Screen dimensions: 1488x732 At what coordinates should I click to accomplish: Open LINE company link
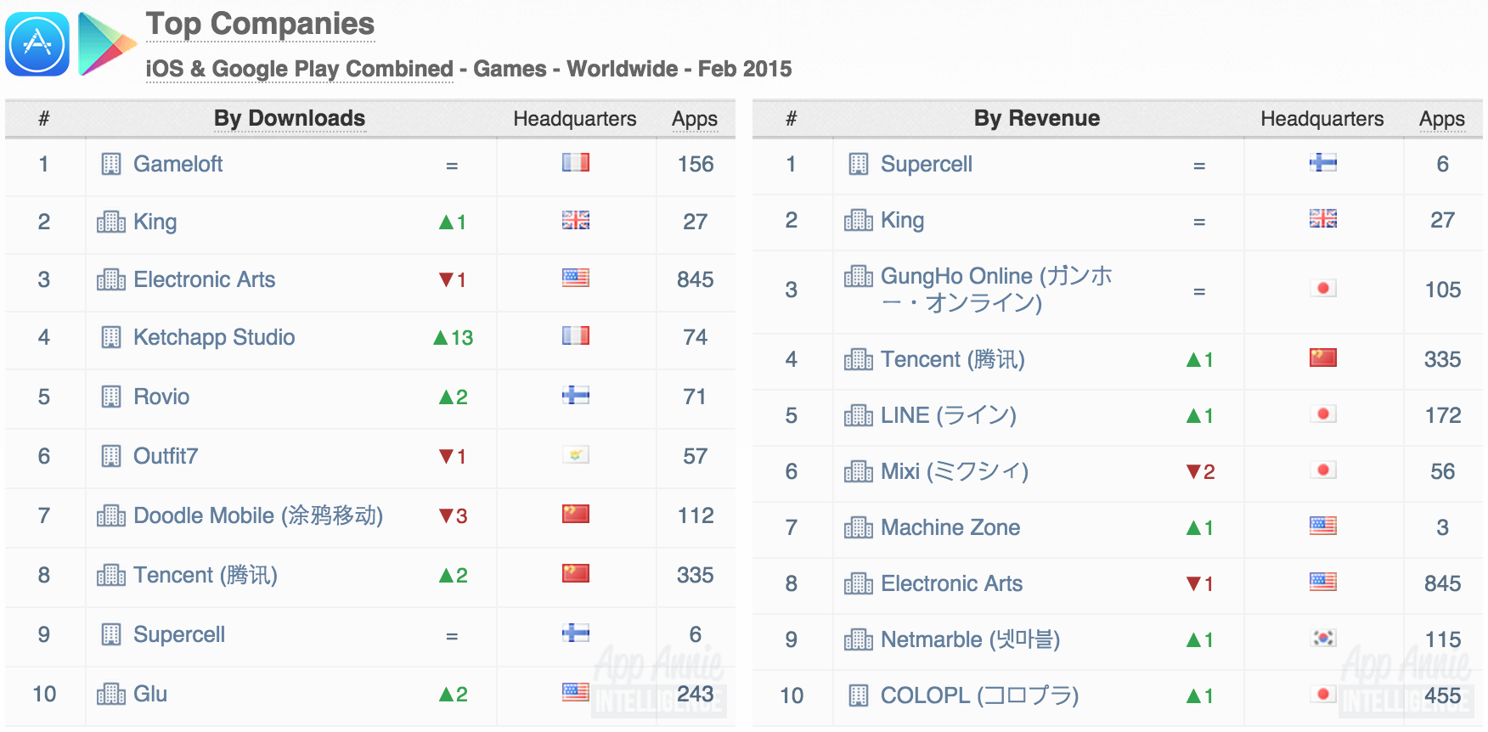[x=949, y=415]
